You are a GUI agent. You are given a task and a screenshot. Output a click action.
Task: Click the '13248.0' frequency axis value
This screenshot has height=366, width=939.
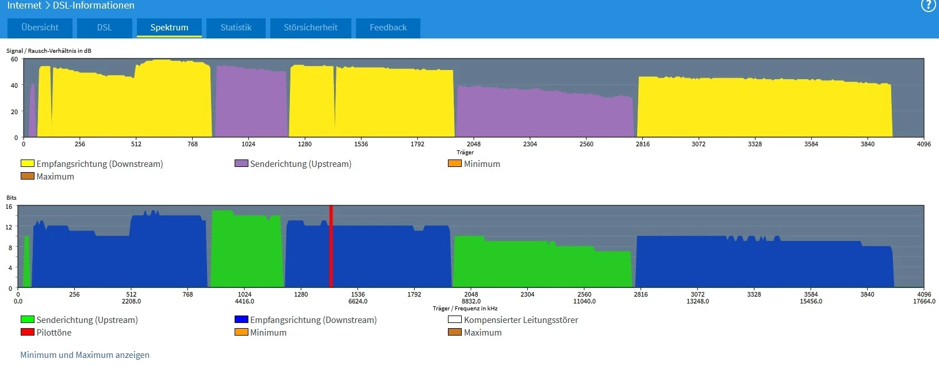pos(697,301)
